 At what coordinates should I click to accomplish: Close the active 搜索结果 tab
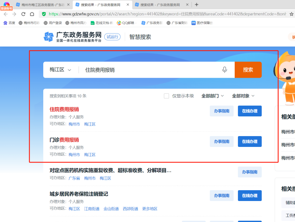[128, 5]
